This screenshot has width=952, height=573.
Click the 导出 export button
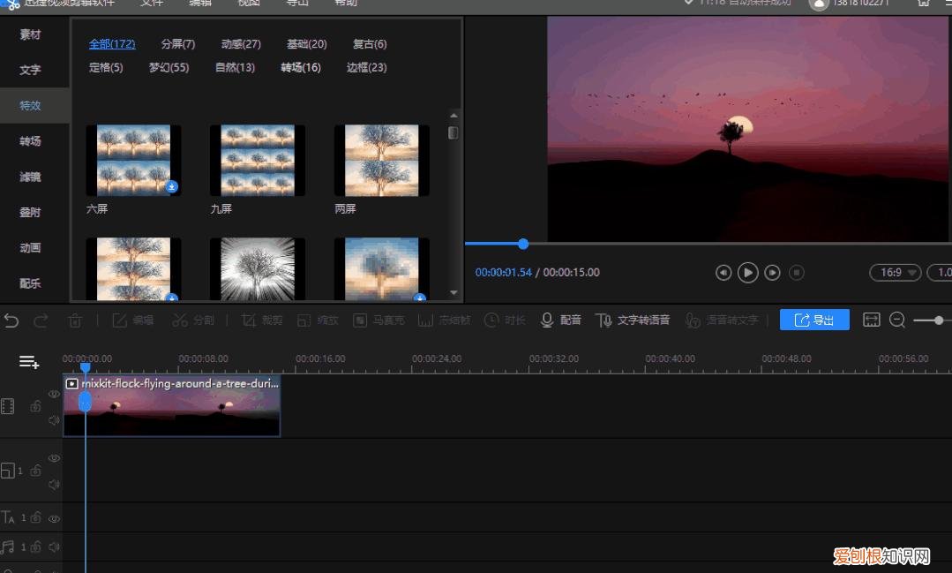814,320
